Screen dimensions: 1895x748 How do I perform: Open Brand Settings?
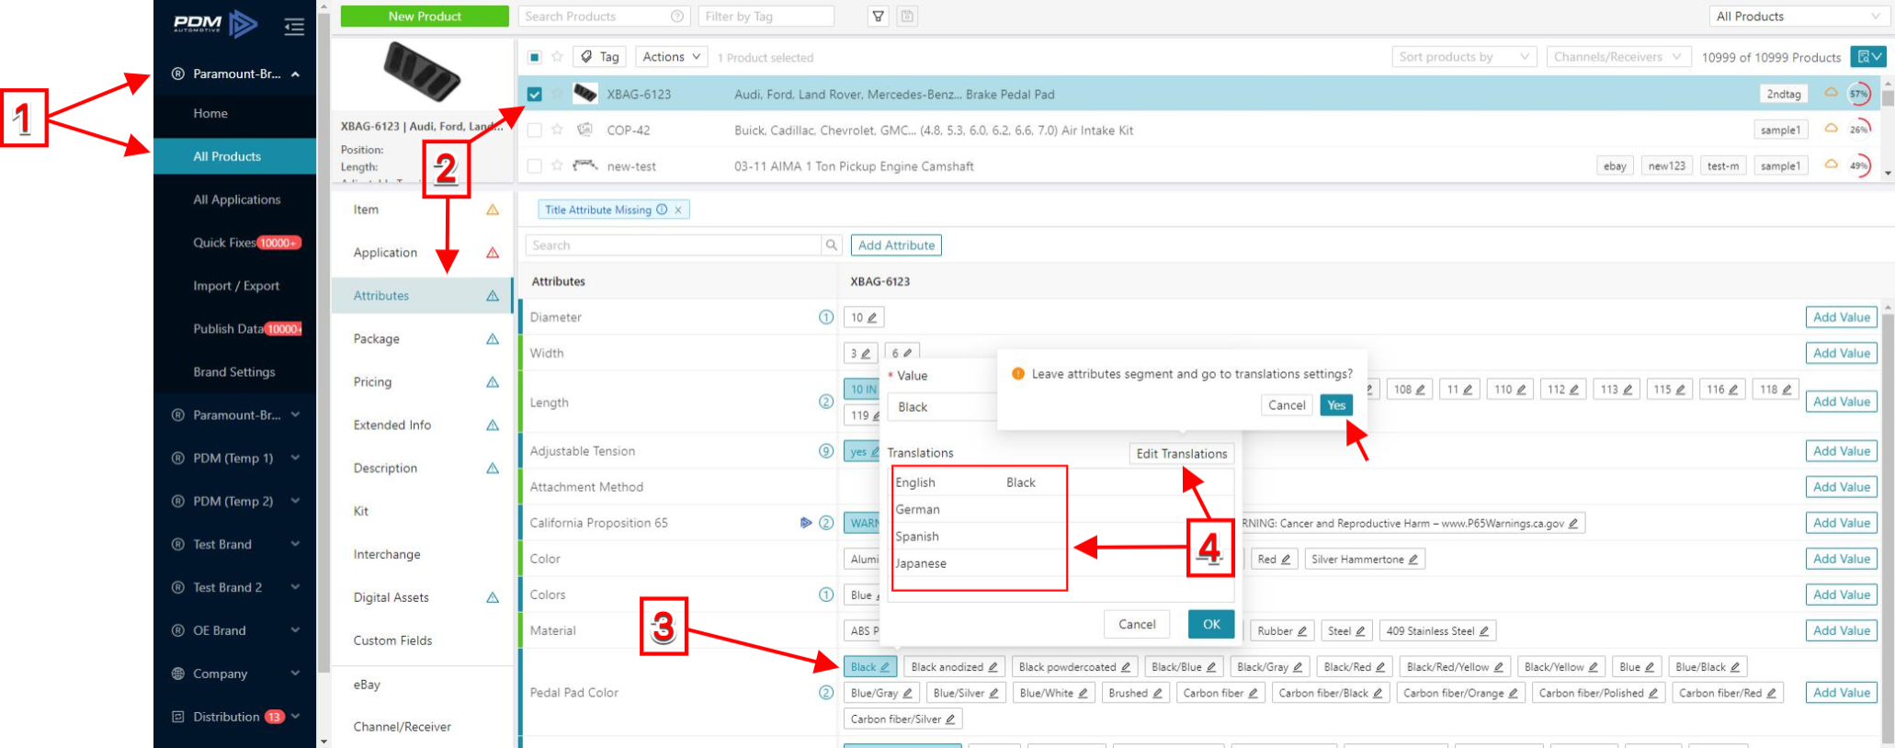[236, 372]
